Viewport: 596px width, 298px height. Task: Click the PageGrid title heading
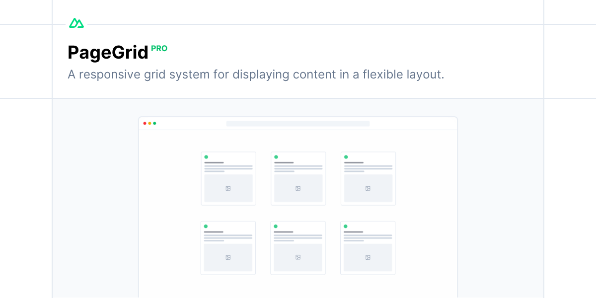[x=108, y=52]
